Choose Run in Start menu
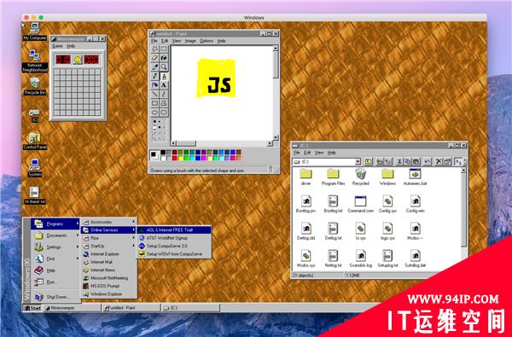 [x=55, y=282]
